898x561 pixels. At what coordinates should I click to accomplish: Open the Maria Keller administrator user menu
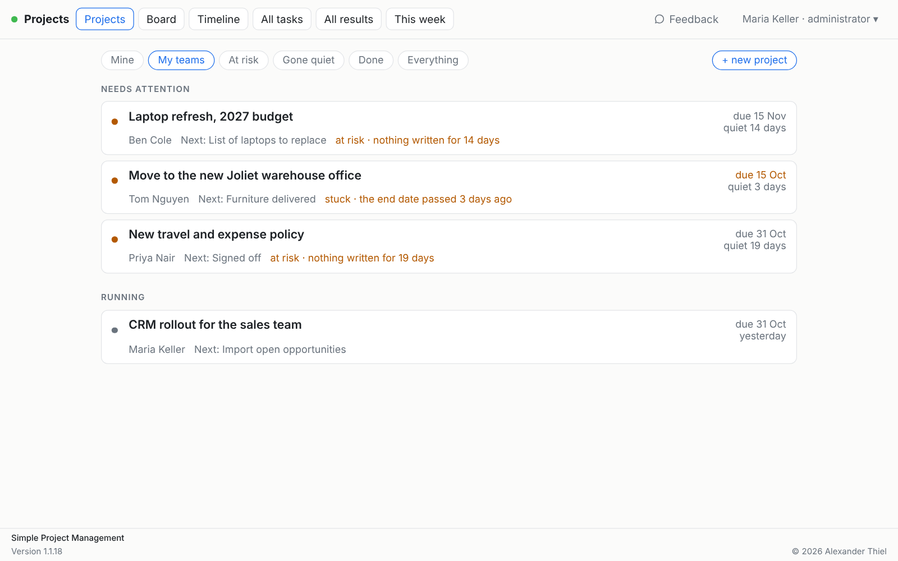(x=810, y=19)
